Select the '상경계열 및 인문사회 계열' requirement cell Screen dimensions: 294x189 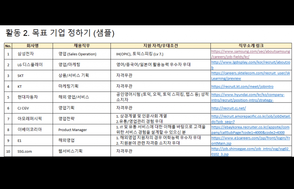(161, 119)
